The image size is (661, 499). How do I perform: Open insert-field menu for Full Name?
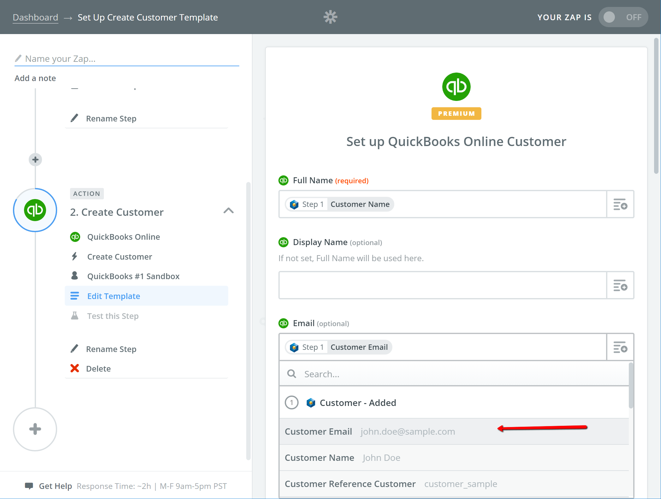click(x=620, y=204)
